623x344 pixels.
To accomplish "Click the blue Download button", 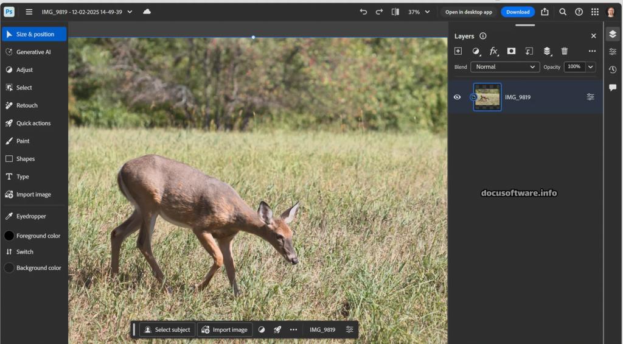I will click(518, 12).
